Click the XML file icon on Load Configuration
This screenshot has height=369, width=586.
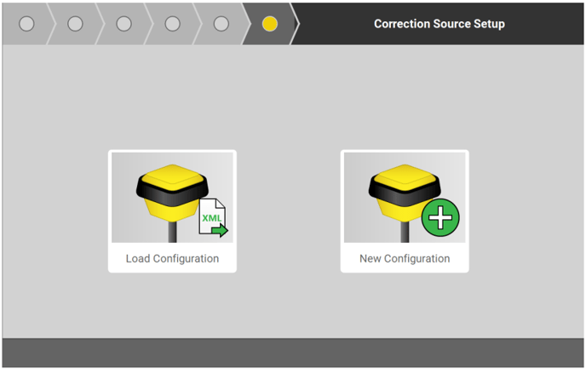(x=214, y=218)
